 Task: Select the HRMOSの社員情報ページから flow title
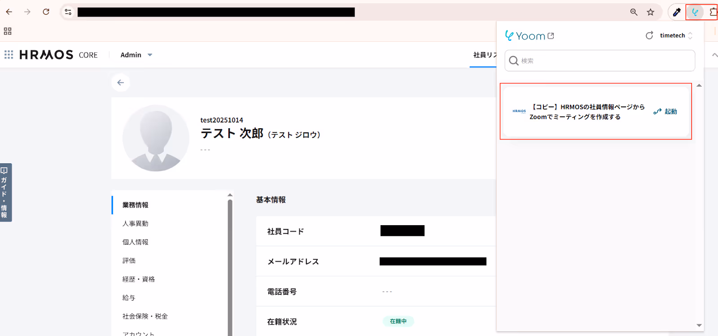pyautogui.click(x=587, y=112)
